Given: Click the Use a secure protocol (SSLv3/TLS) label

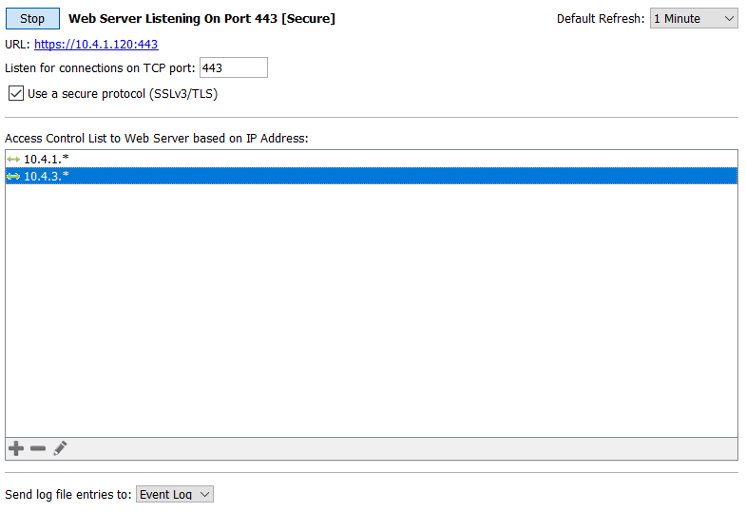Looking at the screenshot, I should click(x=123, y=94).
